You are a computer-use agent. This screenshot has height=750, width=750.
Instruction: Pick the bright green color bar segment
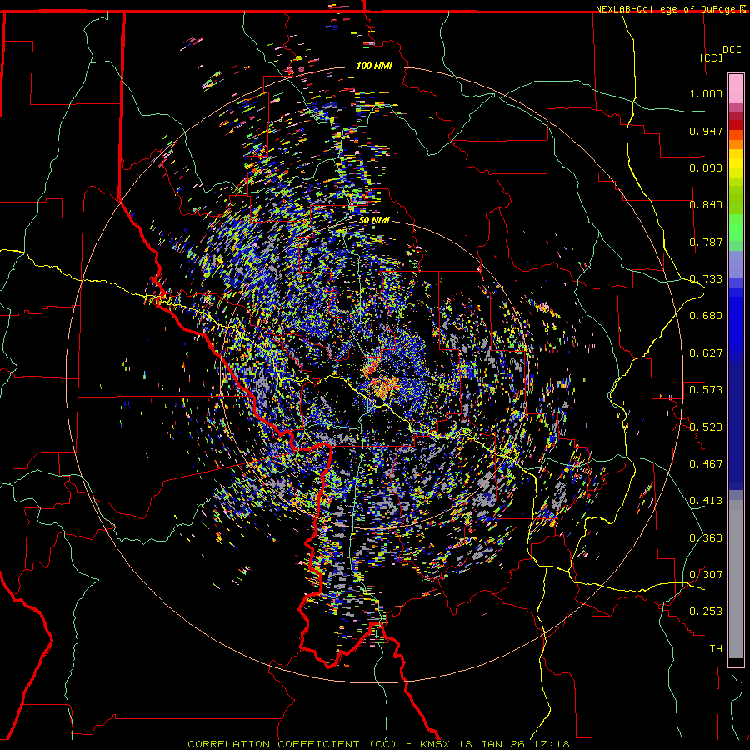click(736, 227)
